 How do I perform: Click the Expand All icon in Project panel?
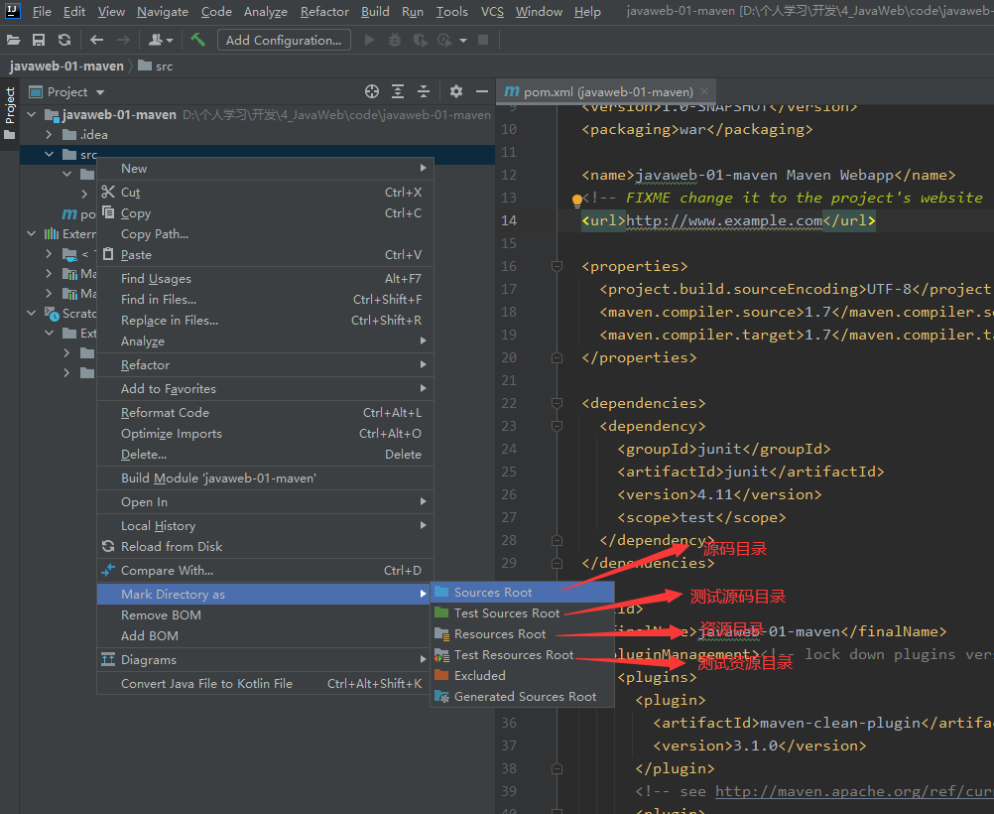point(398,91)
